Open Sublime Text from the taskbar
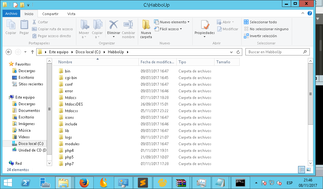Viewport: 323px width, 189px height. (x=143, y=183)
